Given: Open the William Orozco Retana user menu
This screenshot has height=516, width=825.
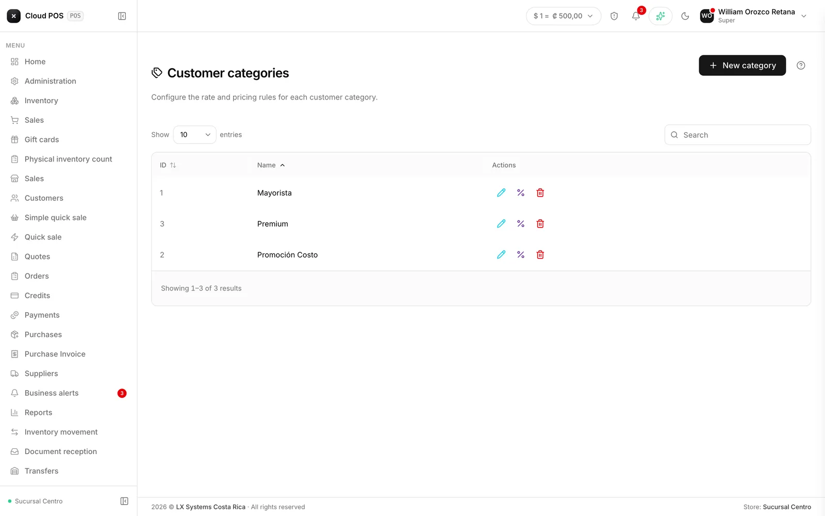Looking at the screenshot, I should (x=753, y=16).
